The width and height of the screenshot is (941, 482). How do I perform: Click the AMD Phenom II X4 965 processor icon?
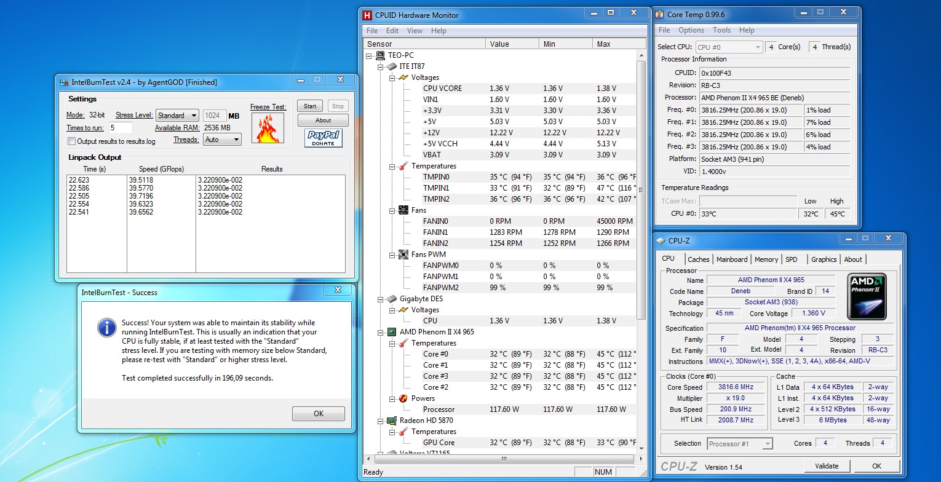click(392, 332)
